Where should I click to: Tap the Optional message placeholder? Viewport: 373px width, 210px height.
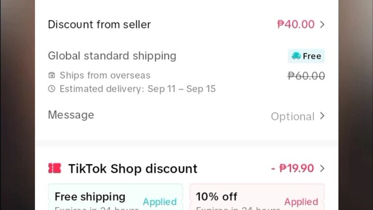[292, 116]
